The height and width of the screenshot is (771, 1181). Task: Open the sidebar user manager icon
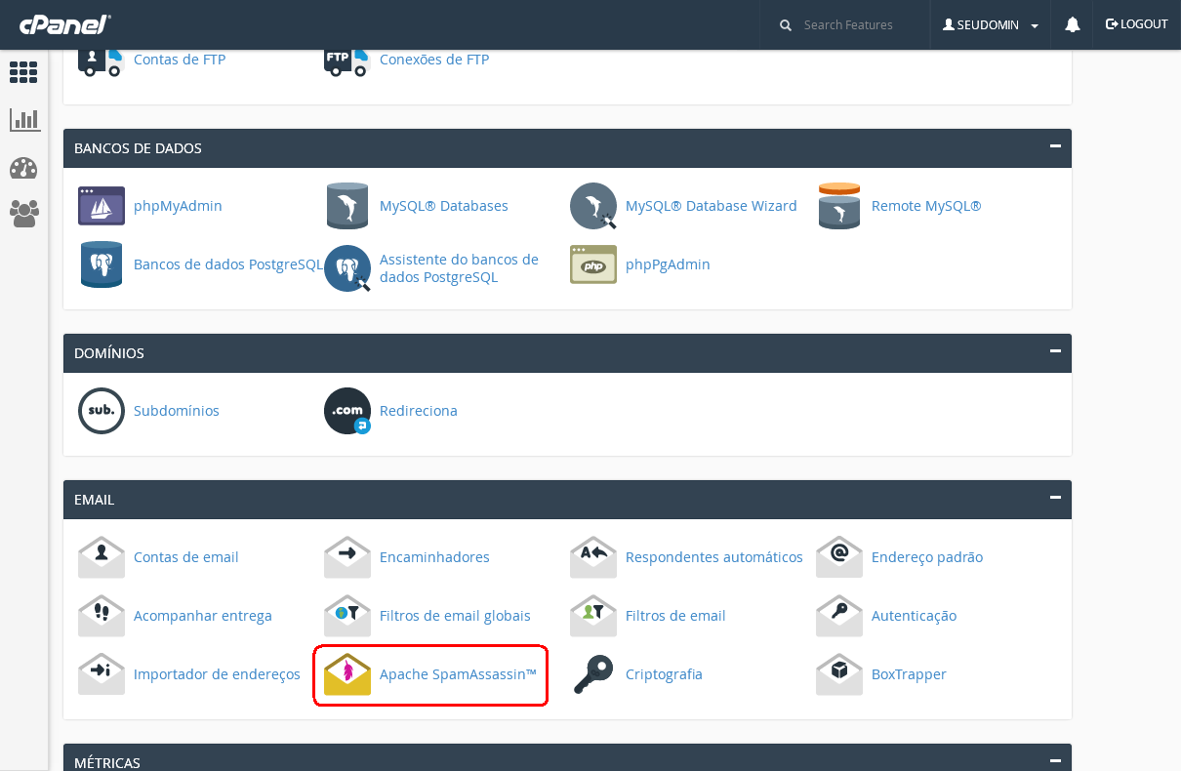pyautogui.click(x=23, y=213)
